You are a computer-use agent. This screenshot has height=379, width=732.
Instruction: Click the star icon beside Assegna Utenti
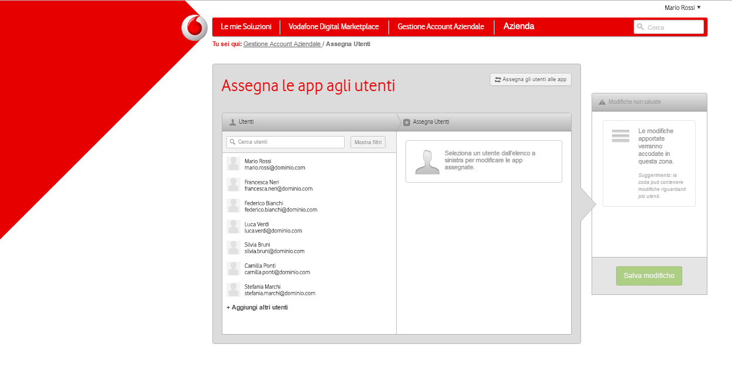coord(407,122)
